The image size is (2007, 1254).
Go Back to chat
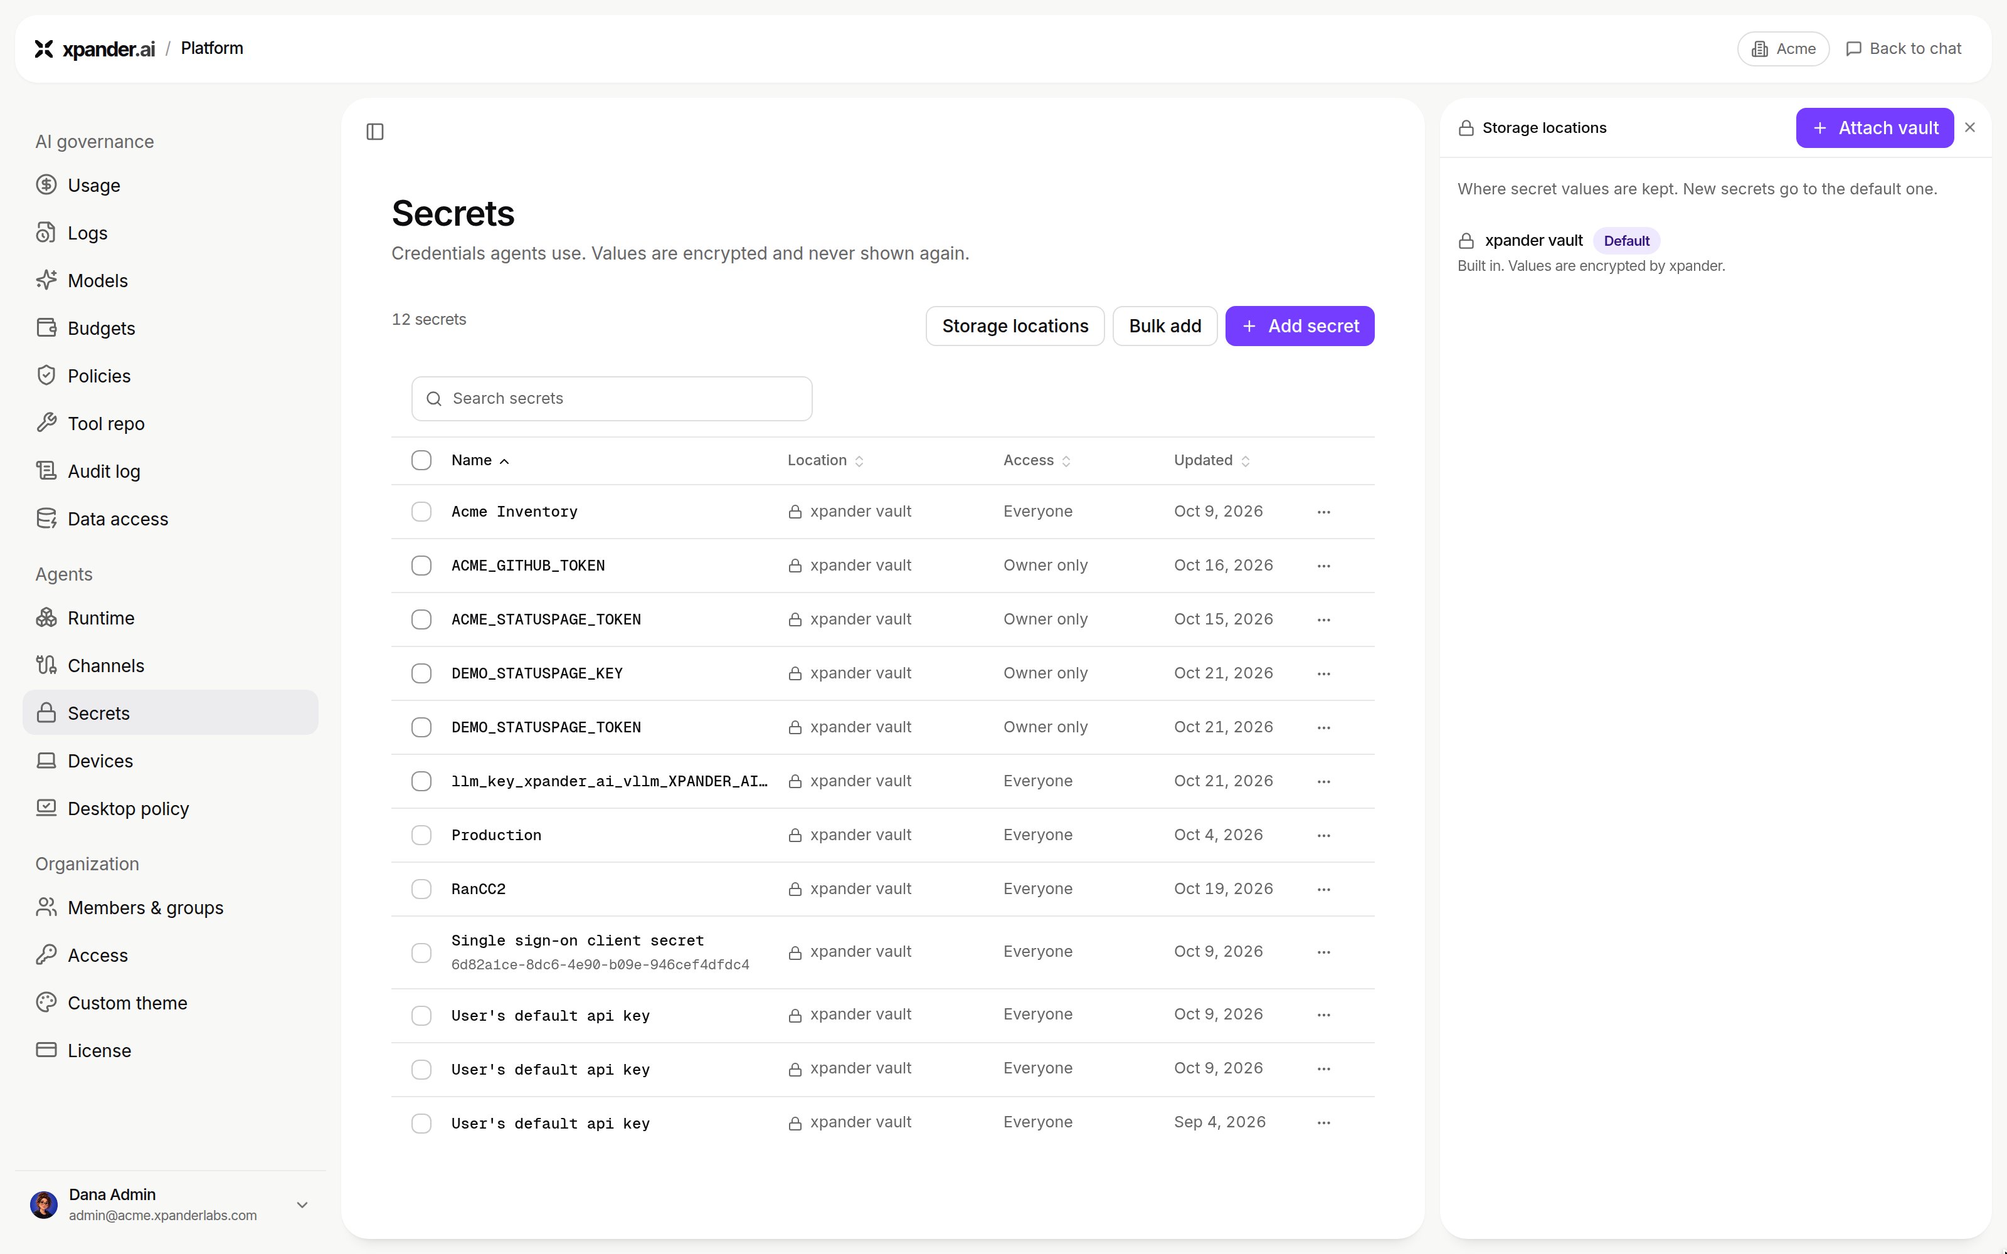(1904, 49)
